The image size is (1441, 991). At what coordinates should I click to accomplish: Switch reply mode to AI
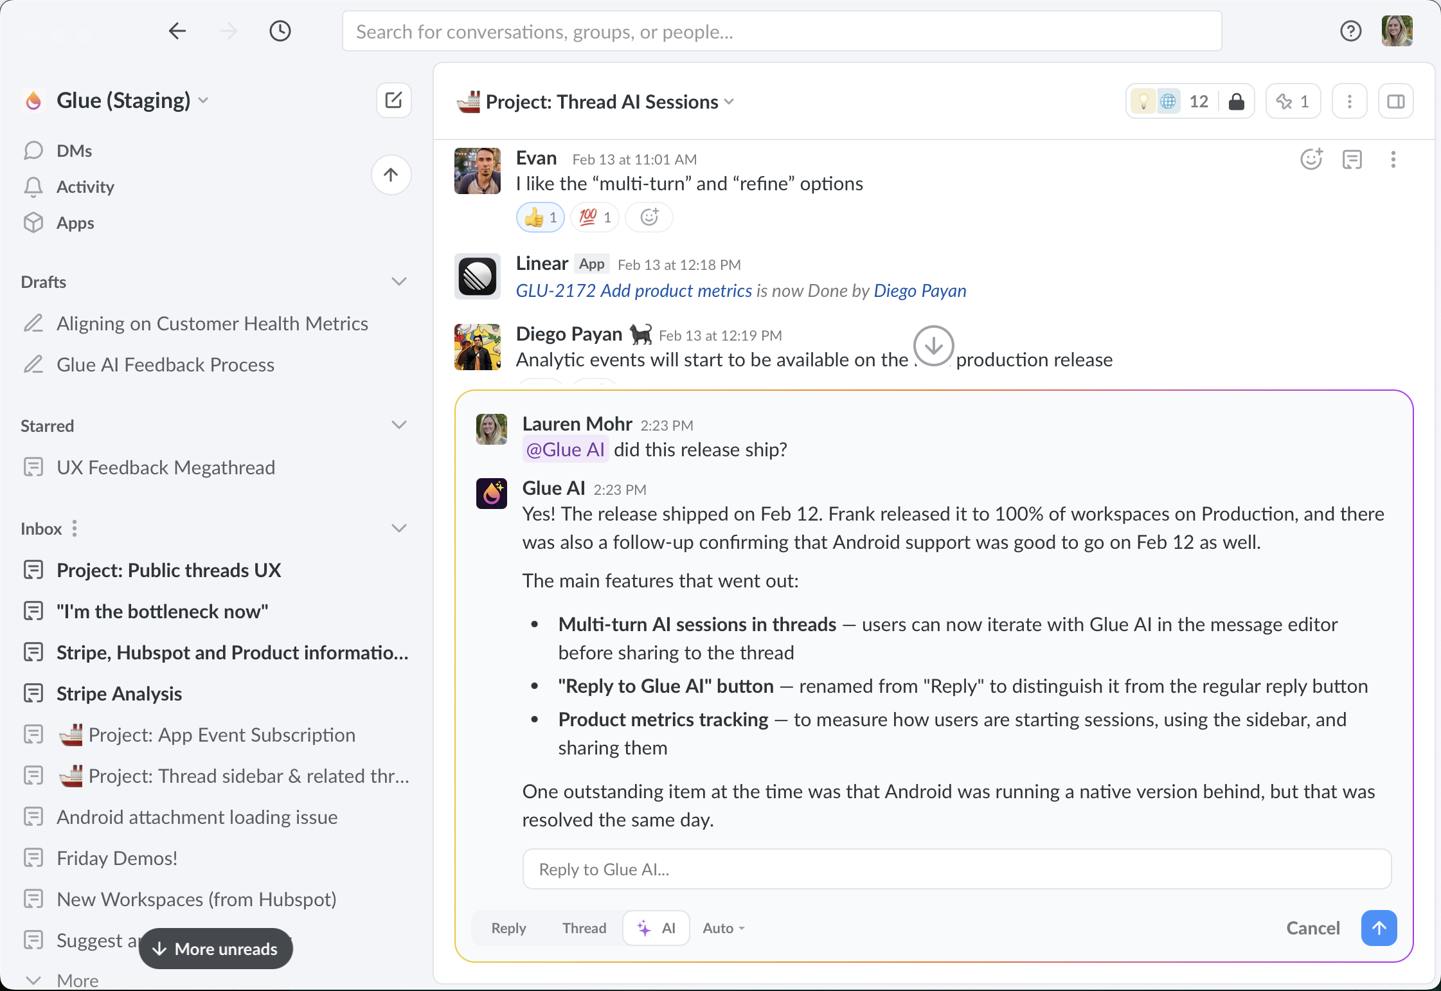pyautogui.click(x=656, y=928)
